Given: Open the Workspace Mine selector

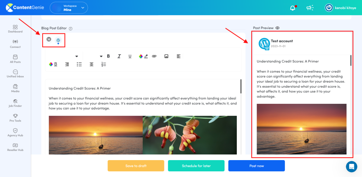Looking at the screenshot, I should pos(69,8).
